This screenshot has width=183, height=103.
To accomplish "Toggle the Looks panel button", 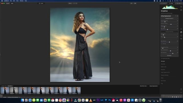I will pyautogui.click(x=41, y=3).
